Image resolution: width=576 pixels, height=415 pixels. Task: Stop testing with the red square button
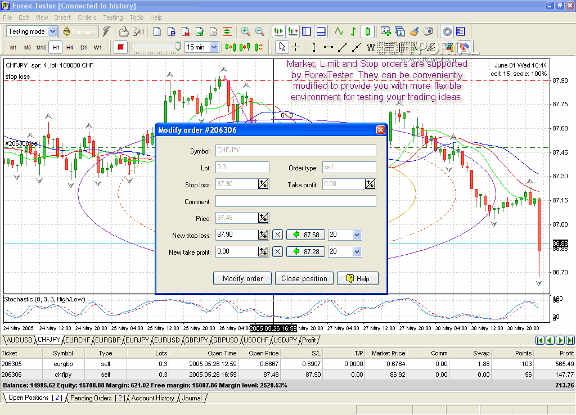[x=120, y=47]
